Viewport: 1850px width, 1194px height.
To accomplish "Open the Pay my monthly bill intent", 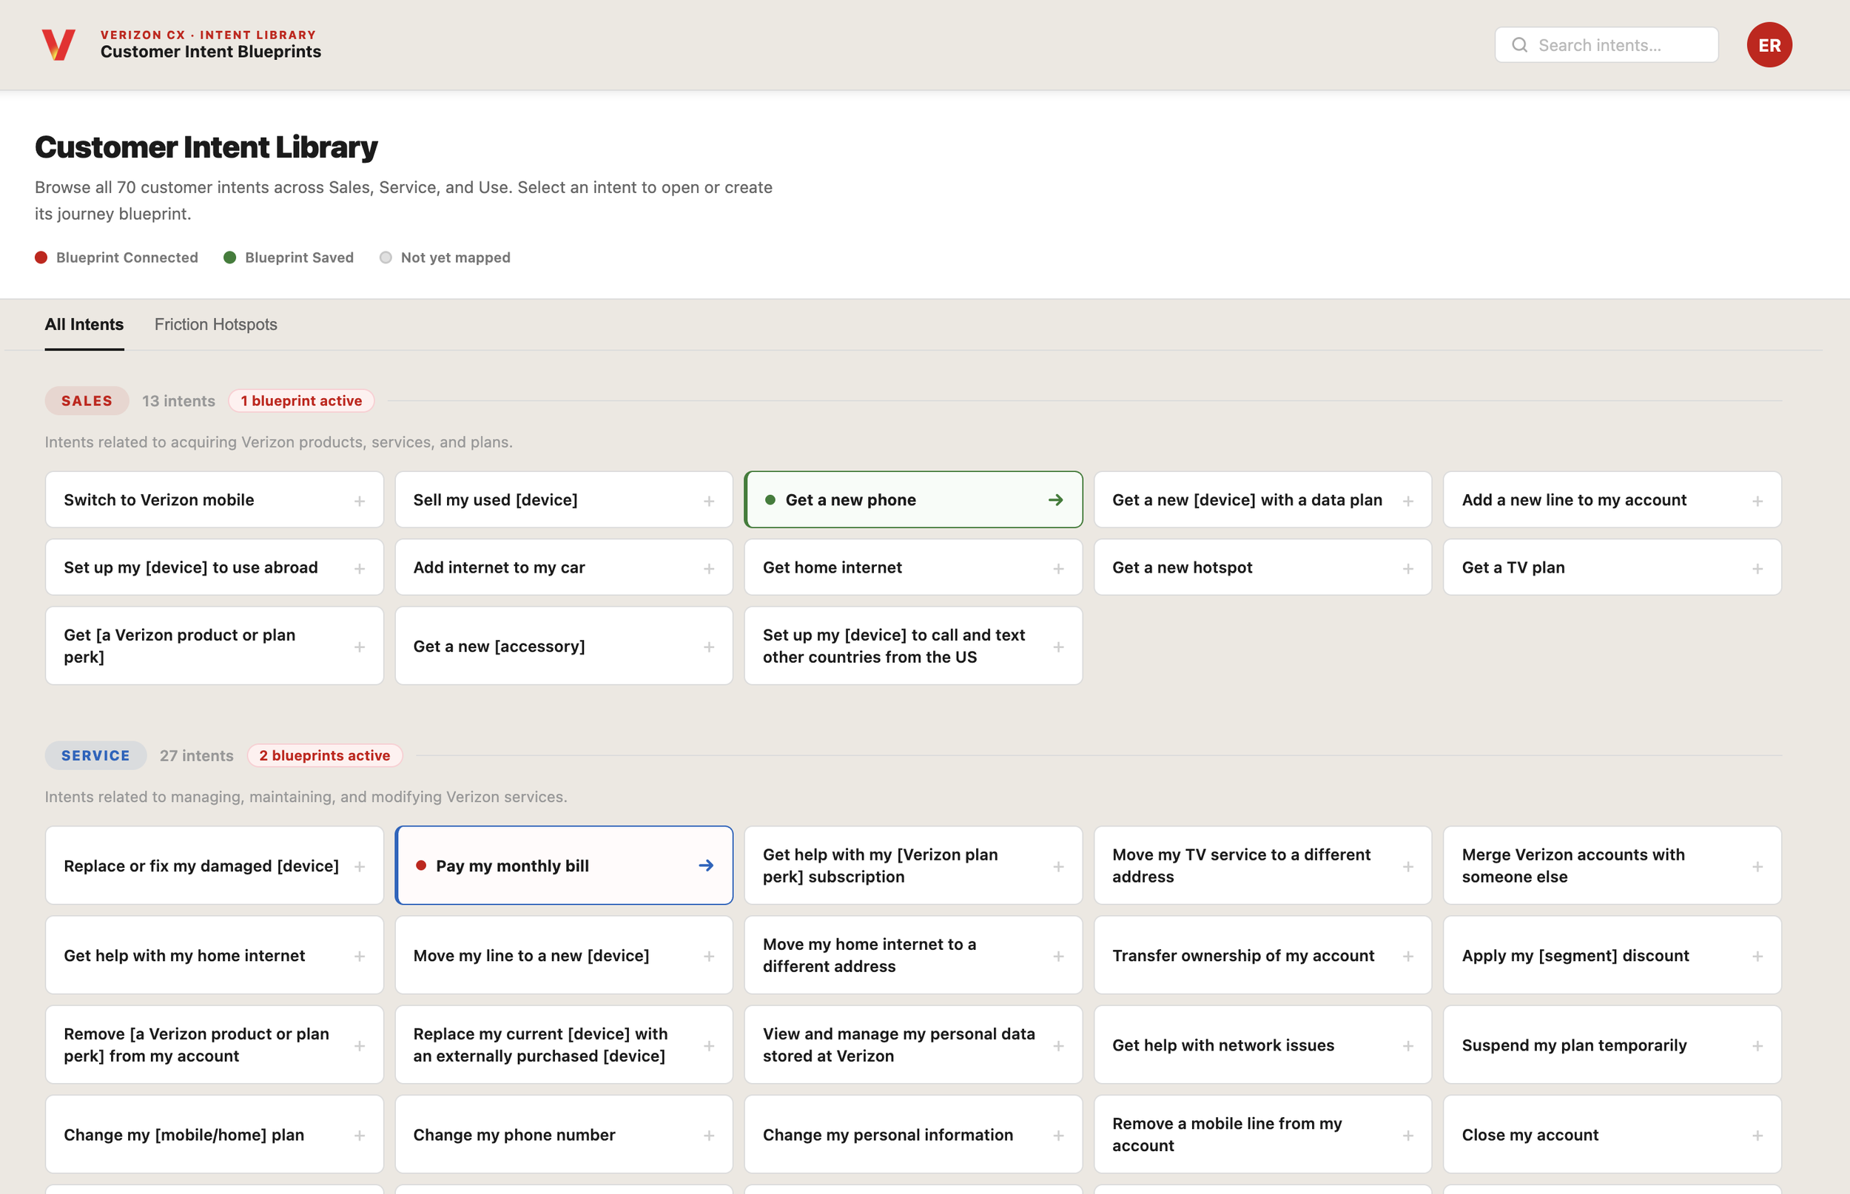I will coord(564,866).
